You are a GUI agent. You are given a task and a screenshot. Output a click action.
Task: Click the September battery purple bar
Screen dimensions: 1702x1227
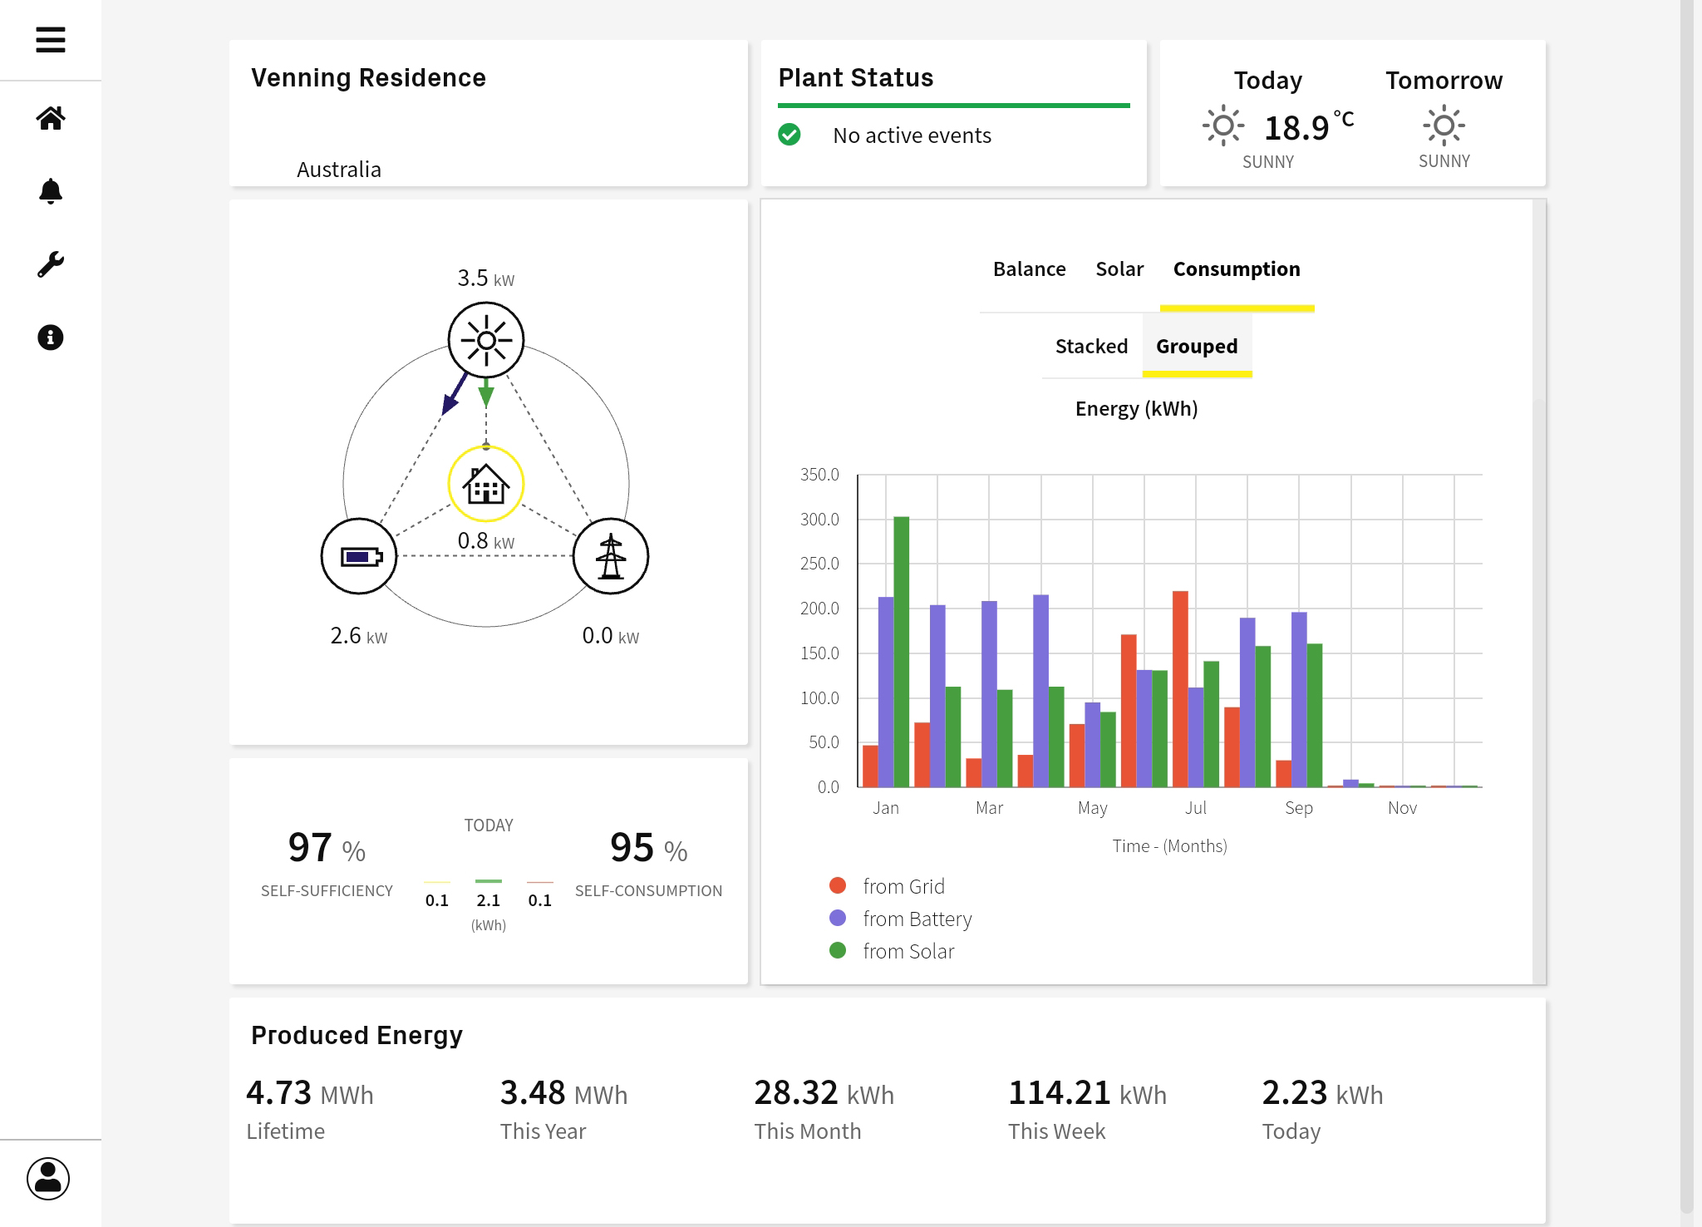click(x=1299, y=699)
